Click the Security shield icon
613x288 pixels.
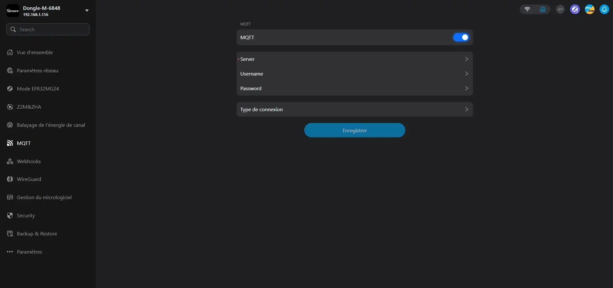[10, 216]
